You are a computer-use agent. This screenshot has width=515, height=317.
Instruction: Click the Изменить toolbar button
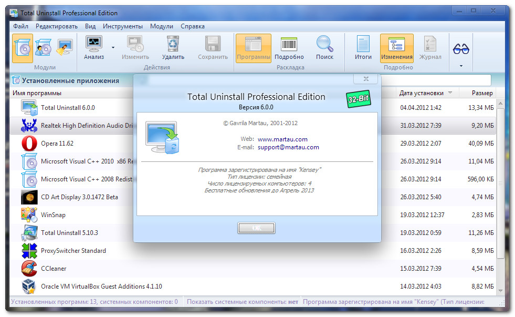[135, 48]
